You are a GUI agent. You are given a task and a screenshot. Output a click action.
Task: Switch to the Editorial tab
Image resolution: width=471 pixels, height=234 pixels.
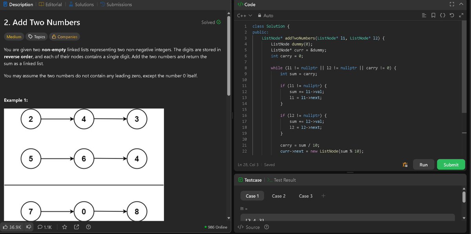tap(50, 4)
